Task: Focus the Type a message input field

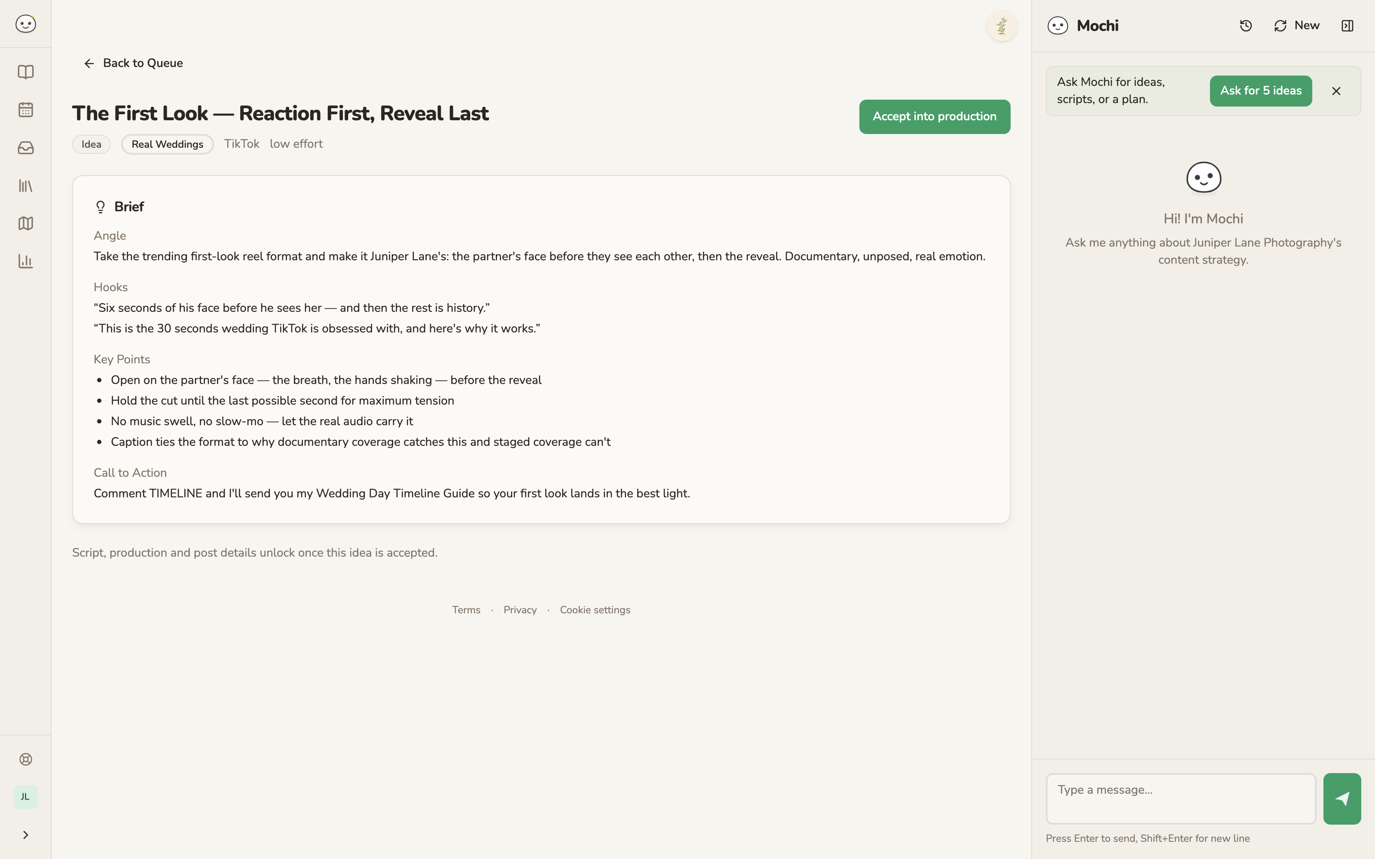Action: pos(1181,798)
